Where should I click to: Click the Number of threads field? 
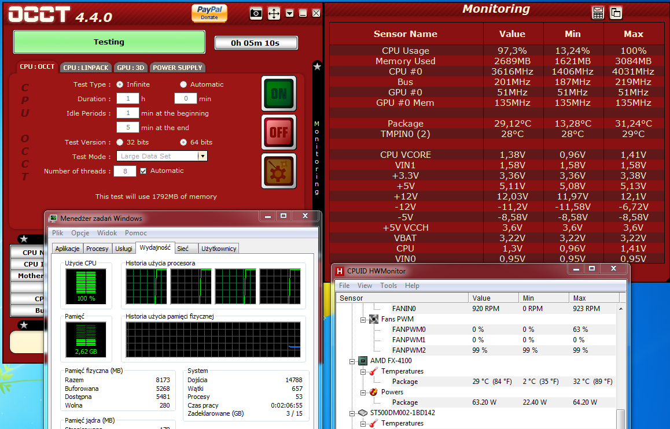(x=125, y=171)
